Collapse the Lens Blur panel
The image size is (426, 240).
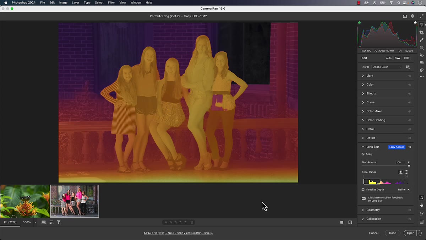[363, 147]
